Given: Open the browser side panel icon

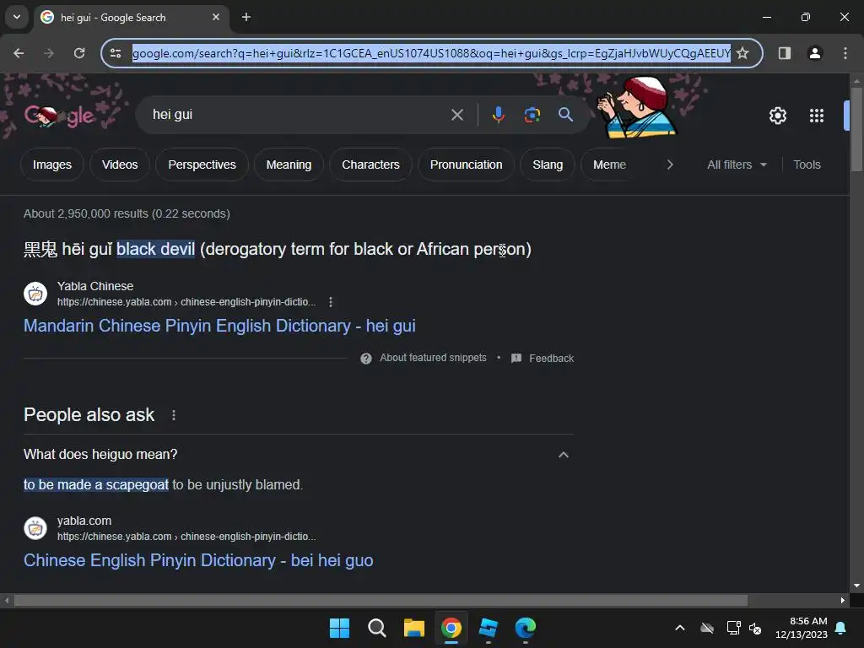Looking at the screenshot, I should tap(785, 53).
